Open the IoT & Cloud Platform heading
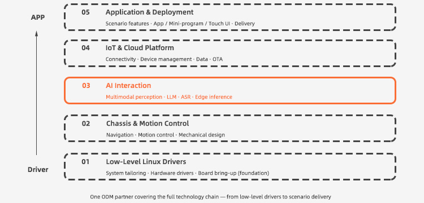 tap(140, 48)
